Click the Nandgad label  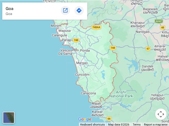(142, 32)
